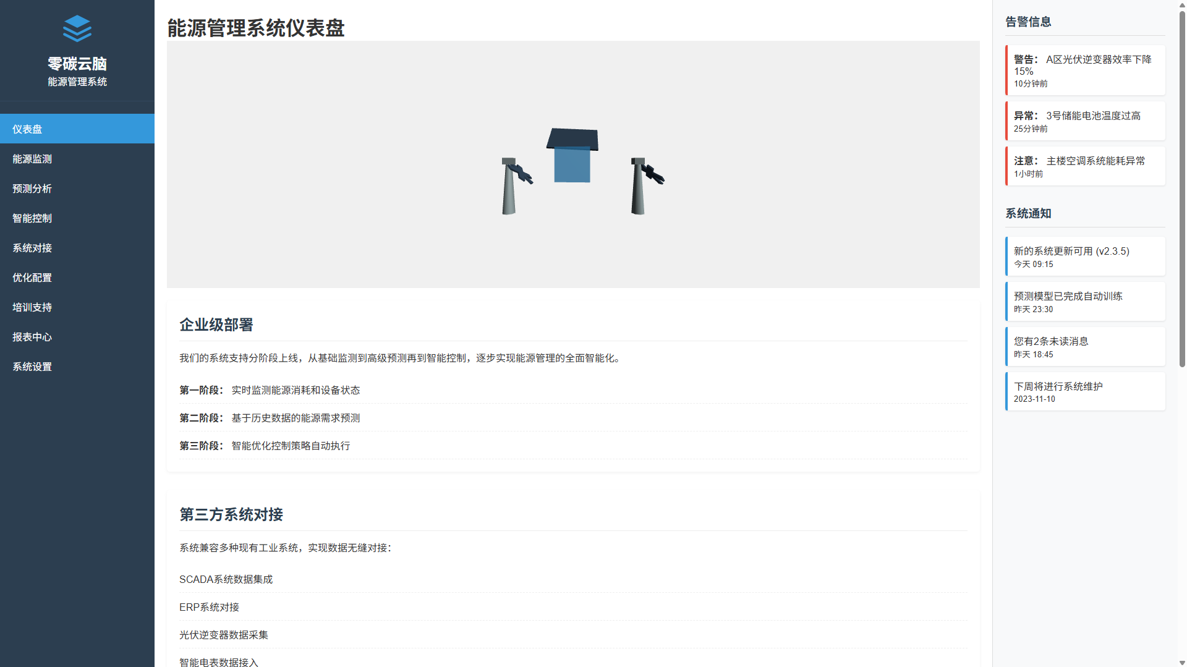The height and width of the screenshot is (667, 1187).
Task: Click the scrollbar down arrow at bottom right
Action: pyautogui.click(x=1182, y=662)
